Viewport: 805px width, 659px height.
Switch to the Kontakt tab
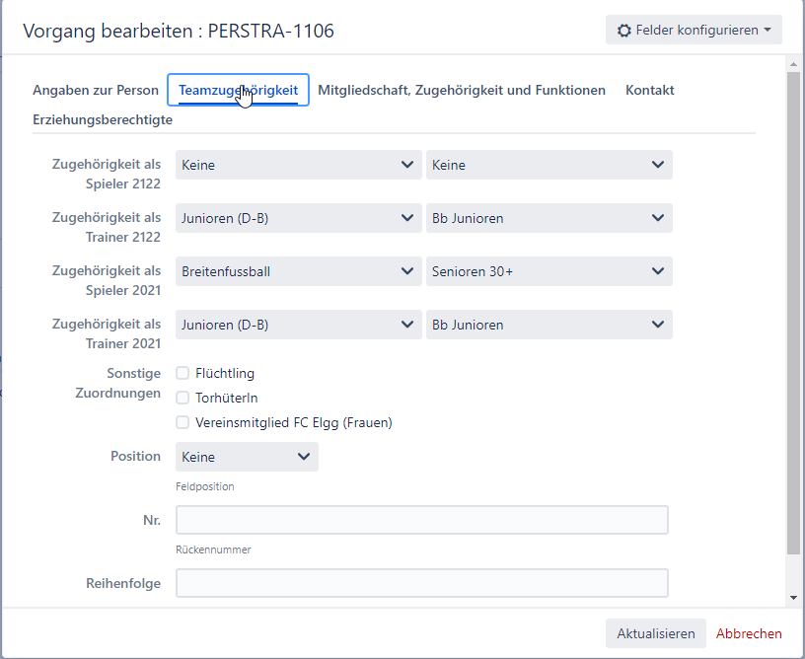click(x=649, y=90)
